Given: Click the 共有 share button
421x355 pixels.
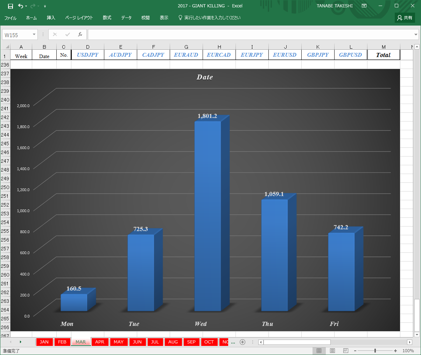Looking at the screenshot, I should (405, 18).
